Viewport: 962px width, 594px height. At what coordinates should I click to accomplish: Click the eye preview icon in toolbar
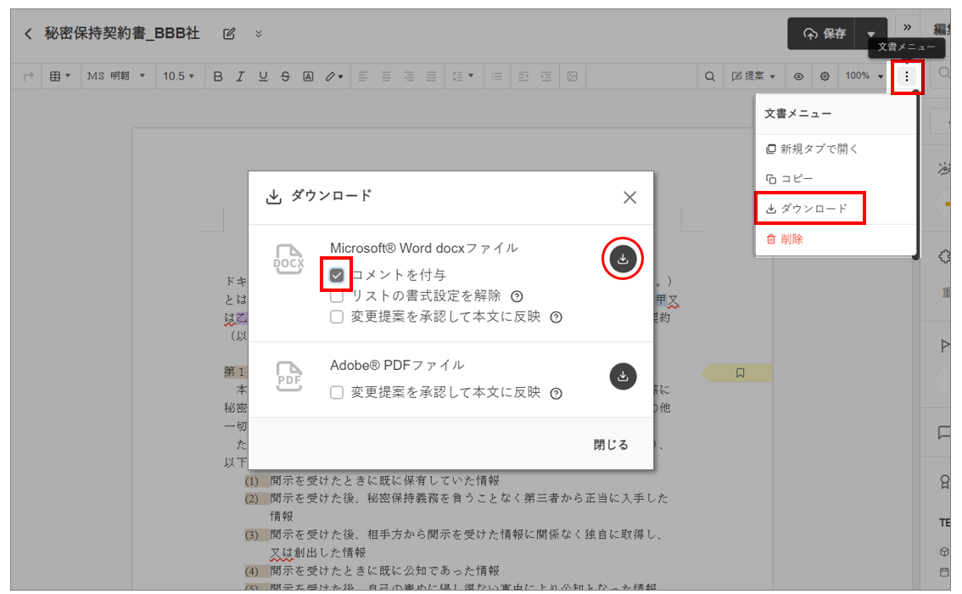click(x=798, y=76)
